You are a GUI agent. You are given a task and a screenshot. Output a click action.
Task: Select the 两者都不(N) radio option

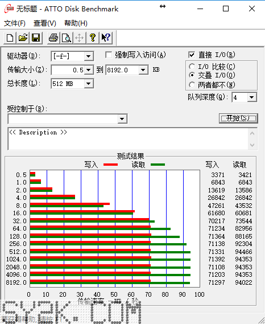(x=192, y=85)
